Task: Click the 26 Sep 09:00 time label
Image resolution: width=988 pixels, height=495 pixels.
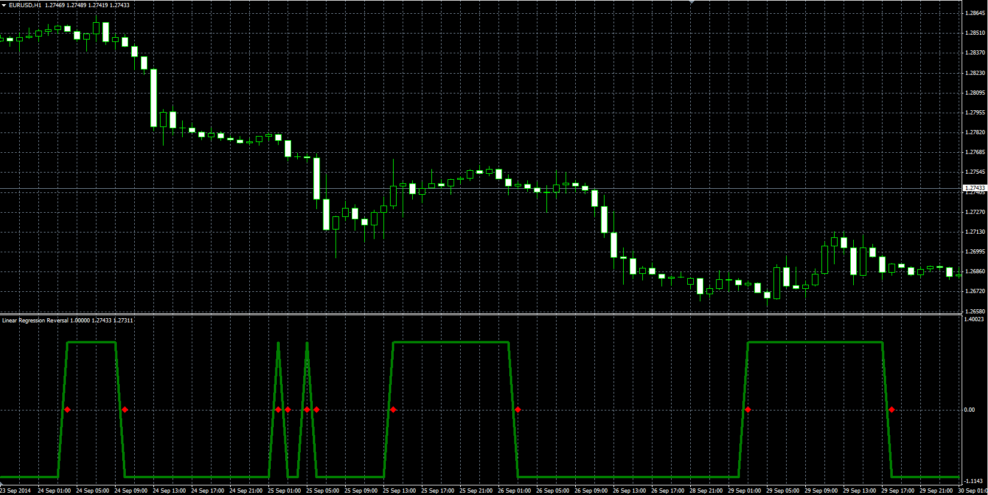Action: 591,491
